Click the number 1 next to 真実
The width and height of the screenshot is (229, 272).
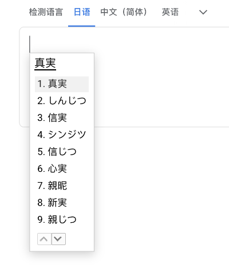[41, 84]
